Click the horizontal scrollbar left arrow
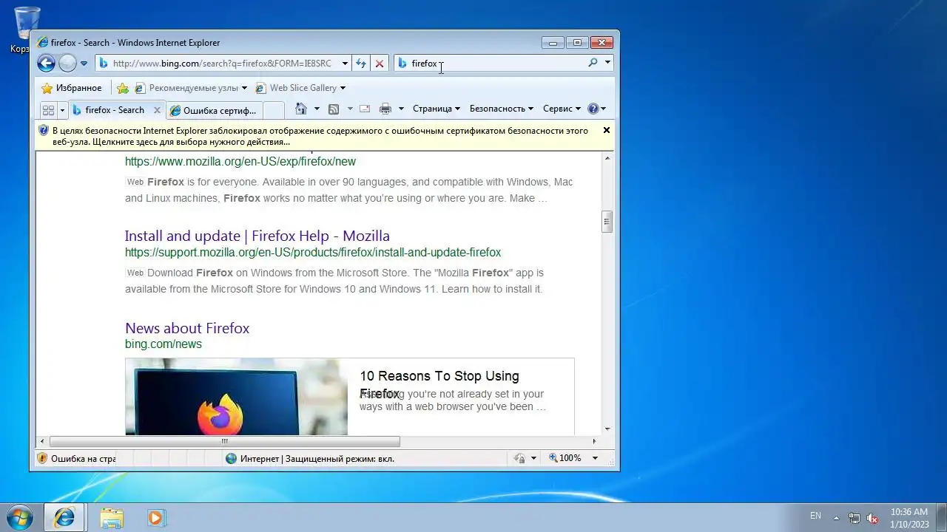This screenshot has height=532, width=947. click(x=42, y=441)
